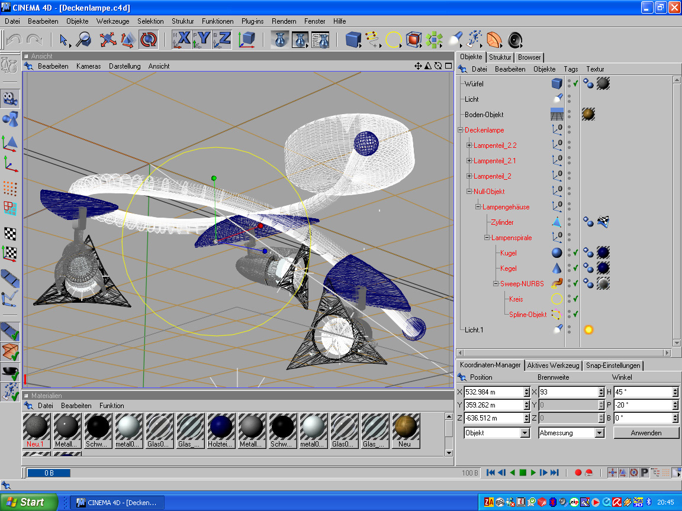Switch to the Aktives Werkzeug tab
Screen dimensions: 682x511
(553, 366)
